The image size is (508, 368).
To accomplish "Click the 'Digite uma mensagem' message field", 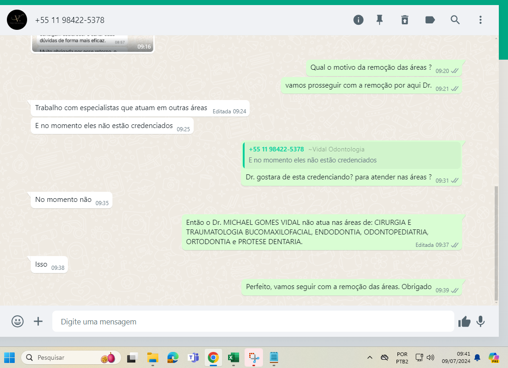I will (x=253, y=321).
